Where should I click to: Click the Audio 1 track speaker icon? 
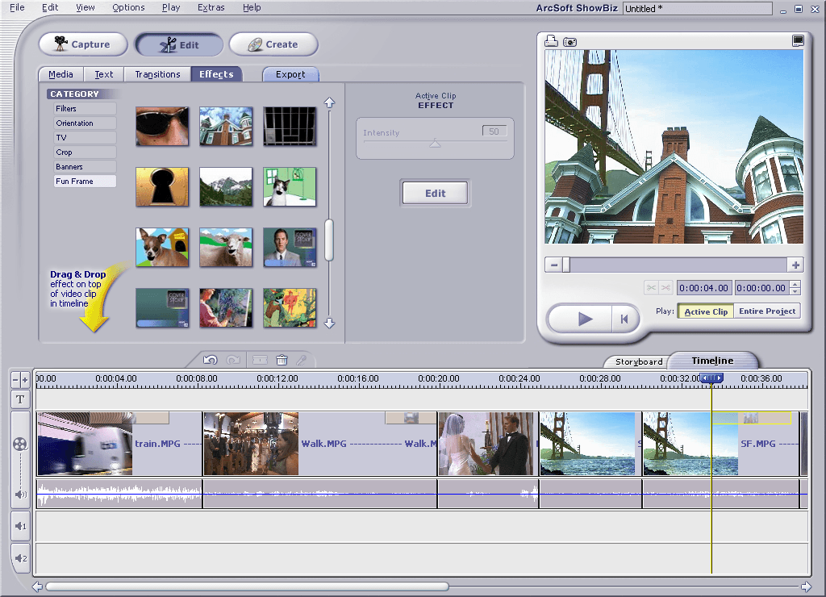[x=20, y=527]
